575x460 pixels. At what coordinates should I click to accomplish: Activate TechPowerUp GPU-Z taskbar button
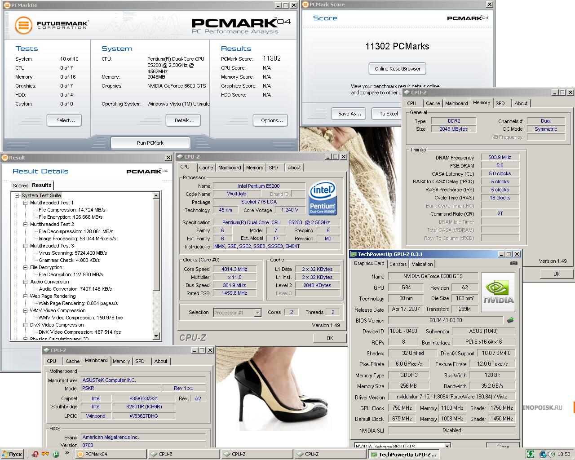[x=404, y=454]
